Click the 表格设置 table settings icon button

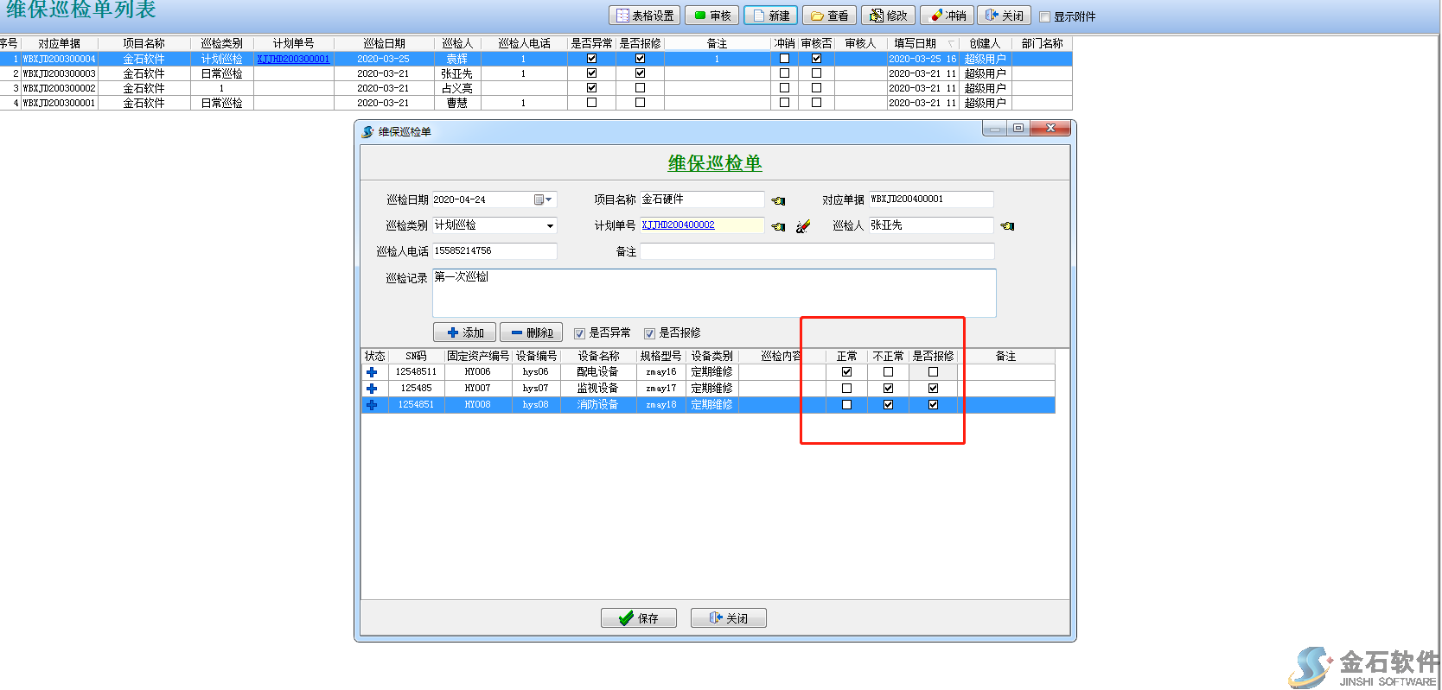644,16
